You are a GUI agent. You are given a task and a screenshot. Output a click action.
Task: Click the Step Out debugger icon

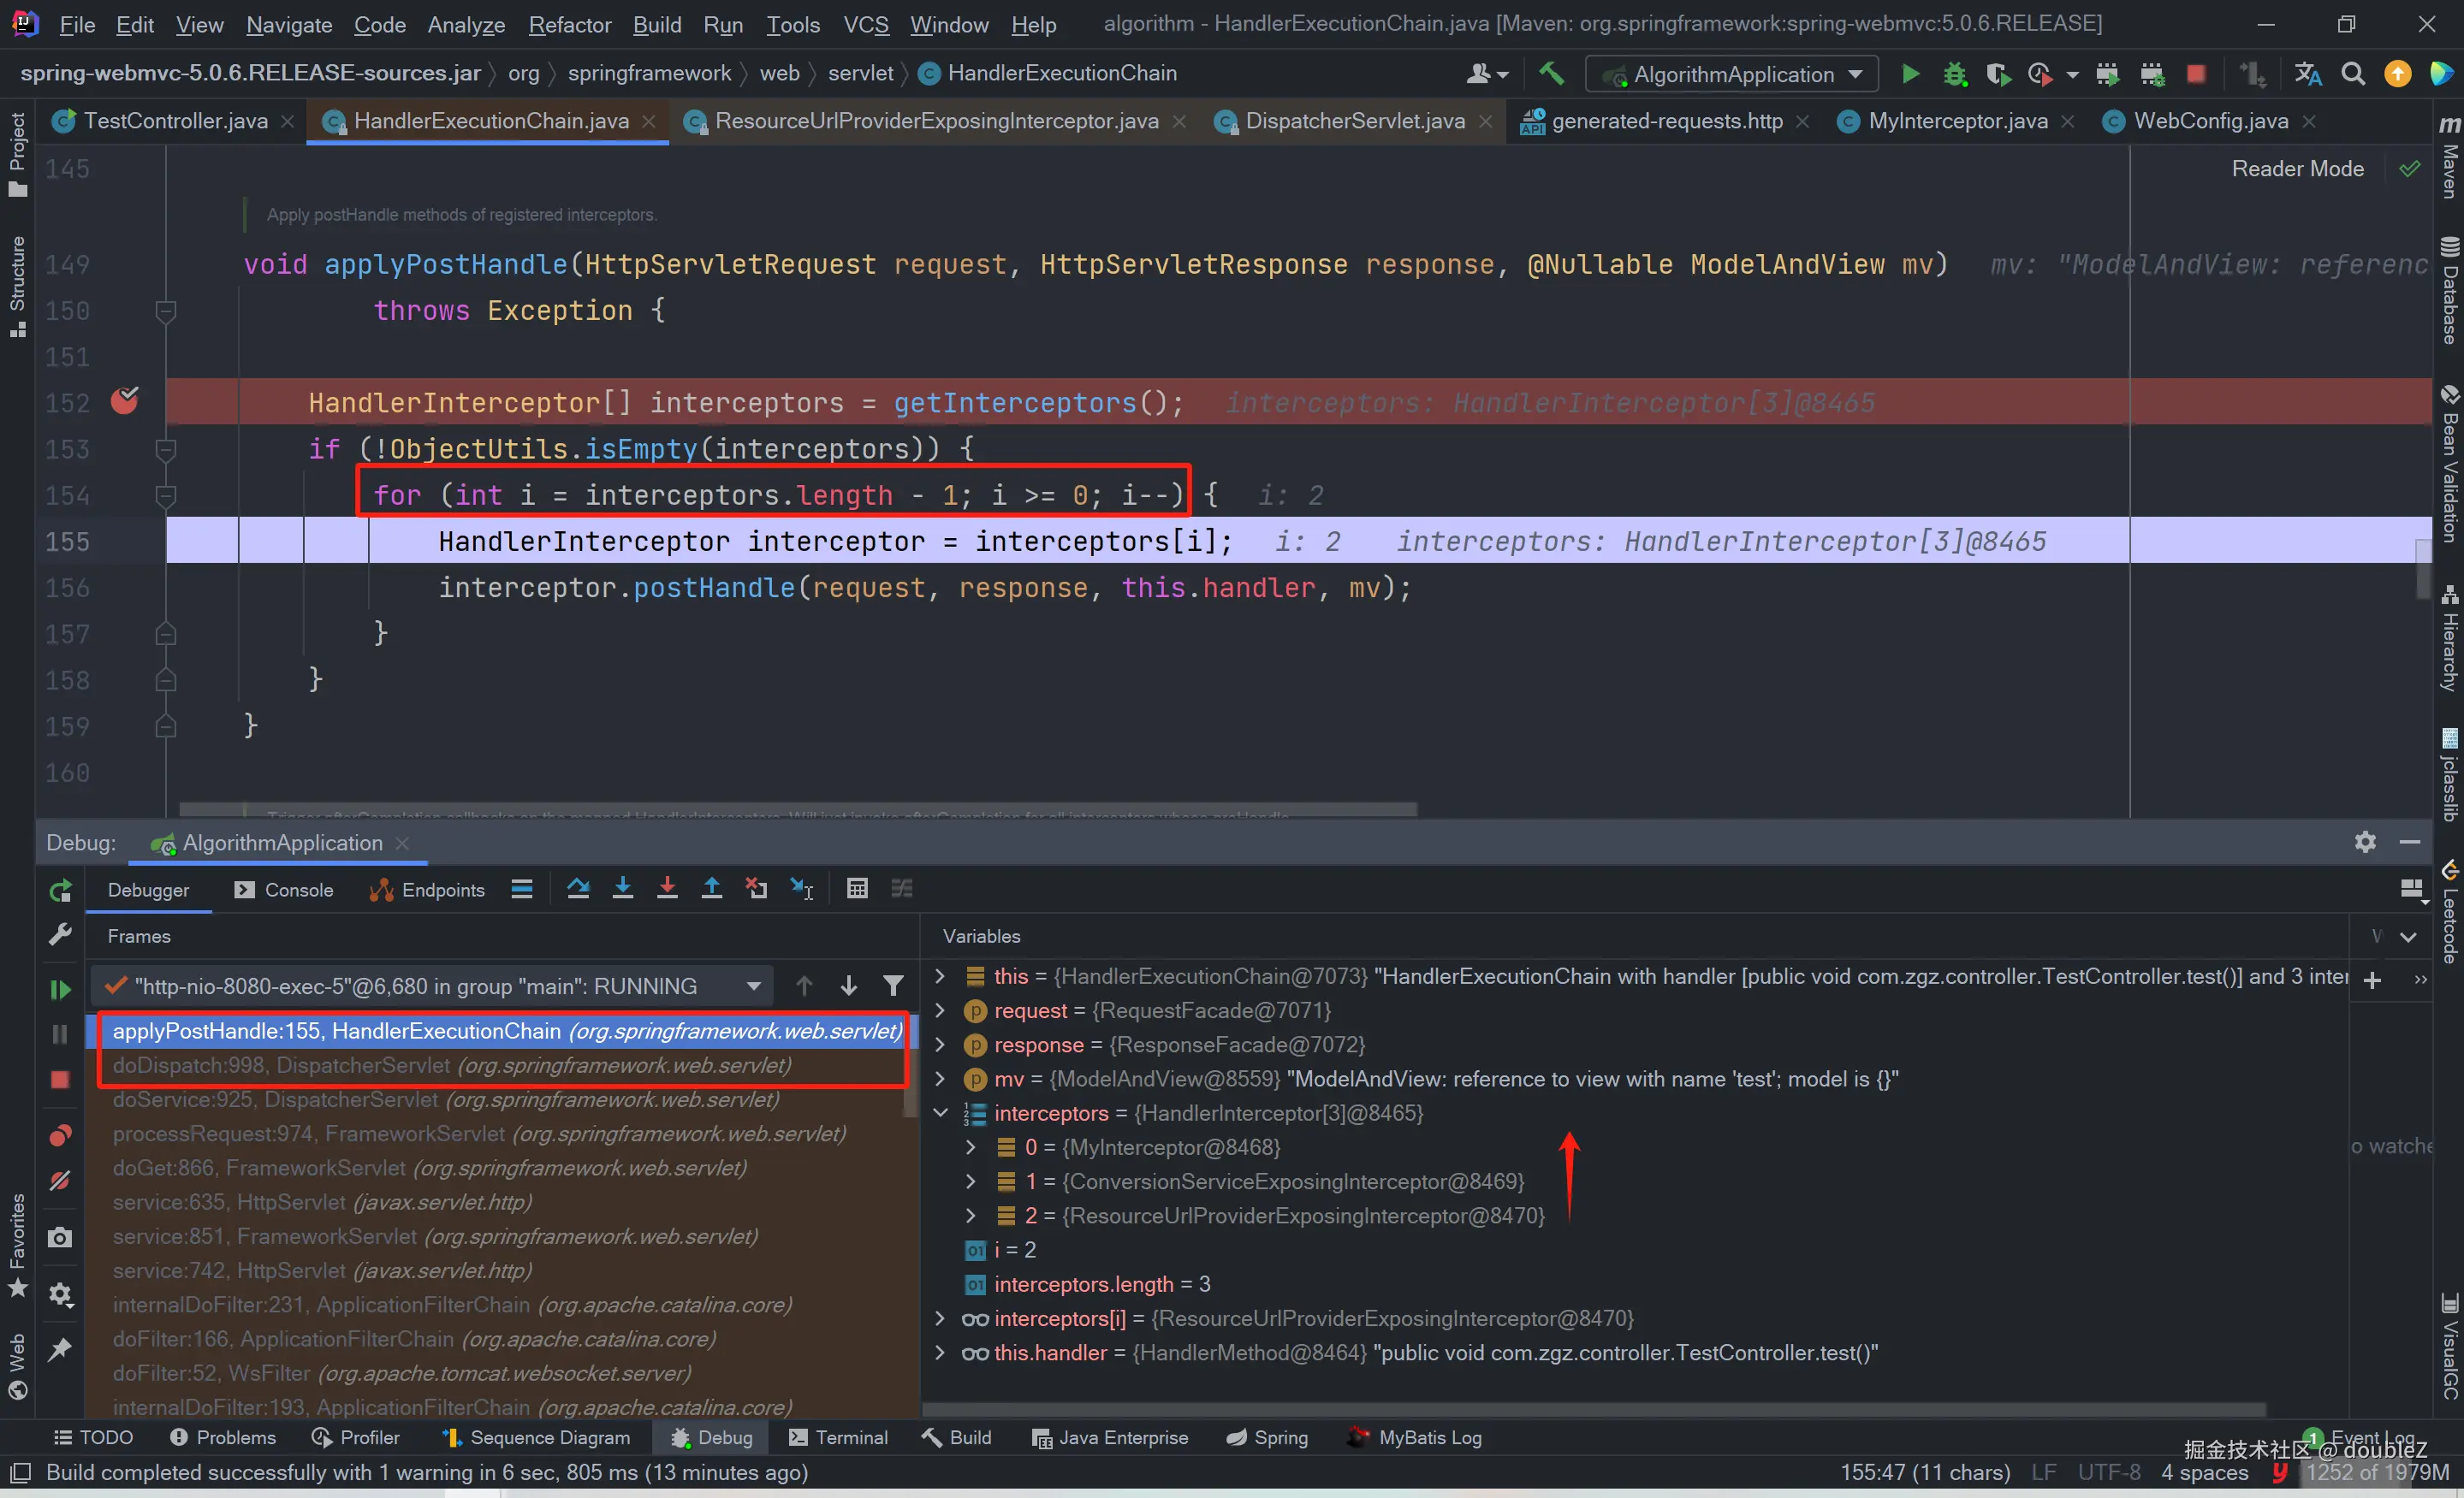(x=711, y=888)
